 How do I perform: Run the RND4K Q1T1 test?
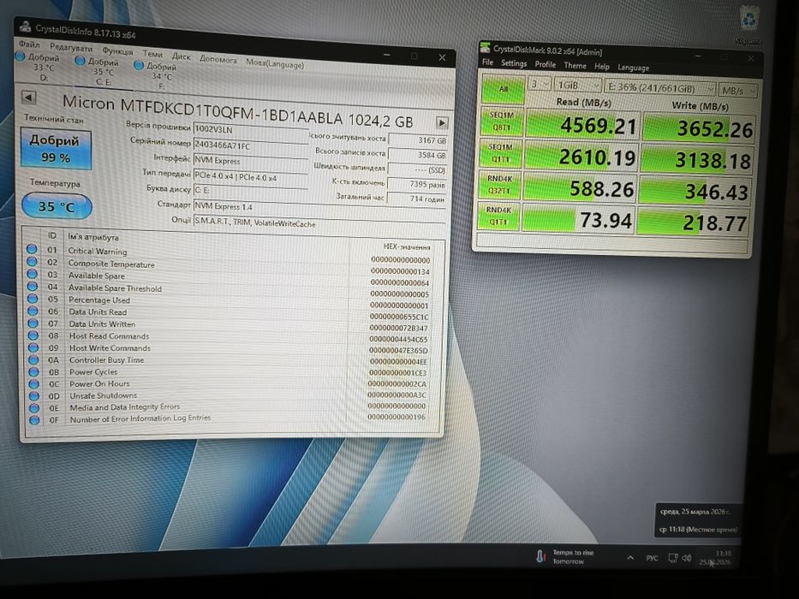tap(498, 216)
